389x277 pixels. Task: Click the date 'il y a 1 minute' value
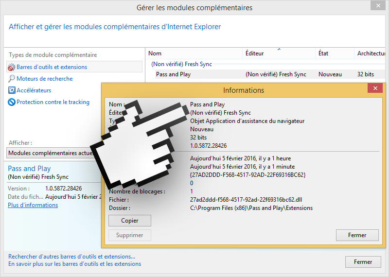click(242, 167)
